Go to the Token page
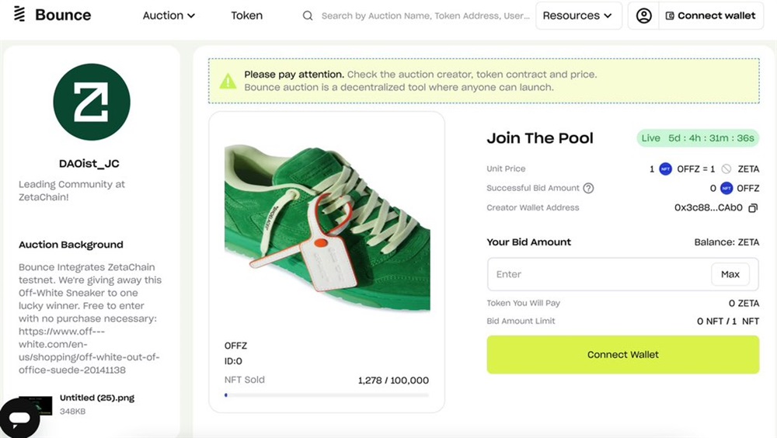Viewport: 777px width, 438px height. click(x=246, y=16)
